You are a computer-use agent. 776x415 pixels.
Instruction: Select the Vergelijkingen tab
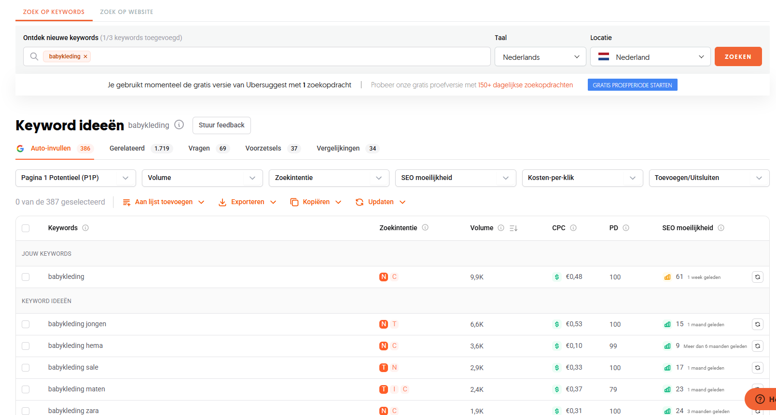348,148
